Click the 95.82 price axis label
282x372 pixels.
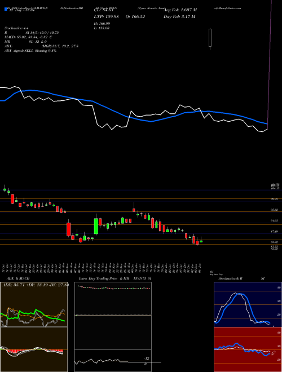(274, 210)
